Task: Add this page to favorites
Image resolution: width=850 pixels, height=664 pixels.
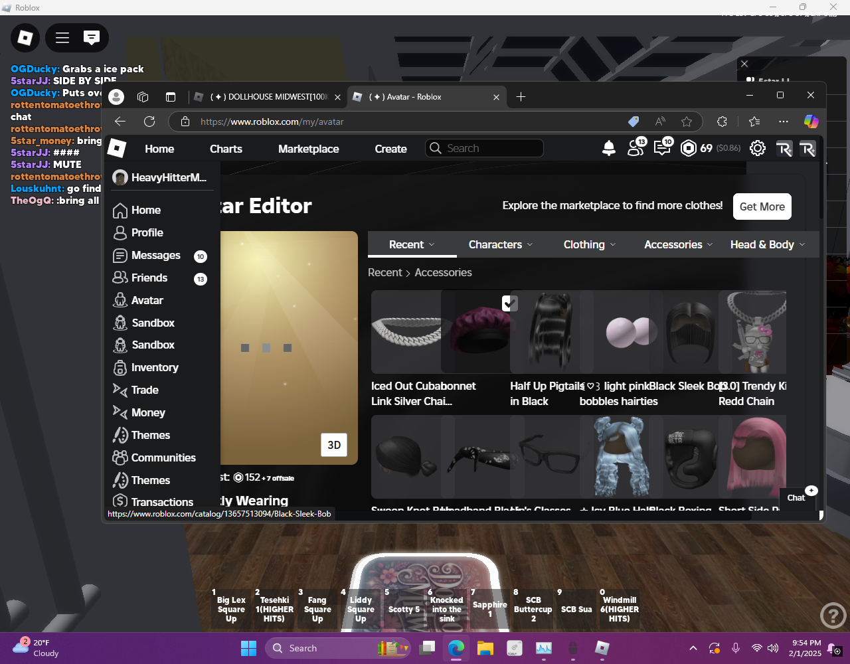Action: pyautogui.click(x=687, y=122)
